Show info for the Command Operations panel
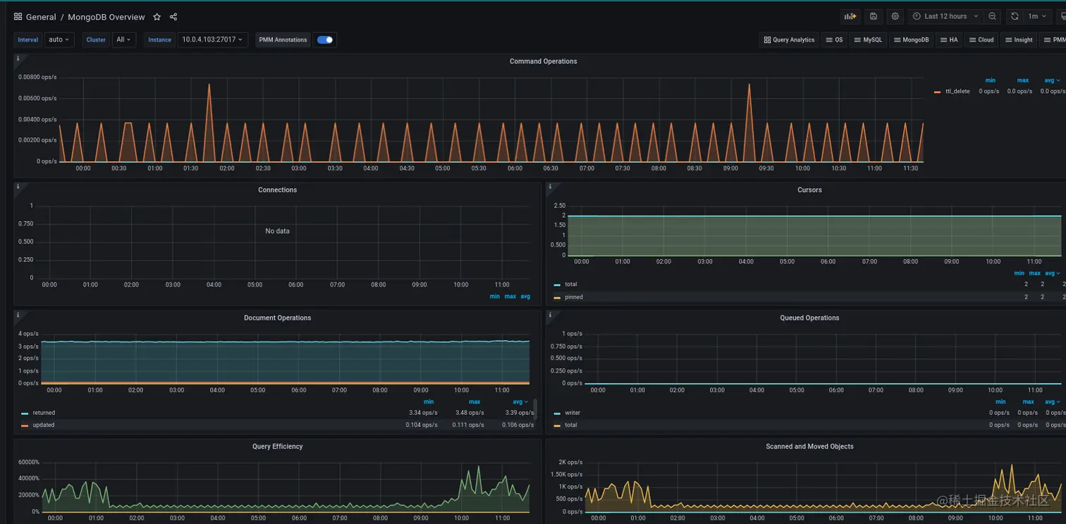 tap(18, 58)
